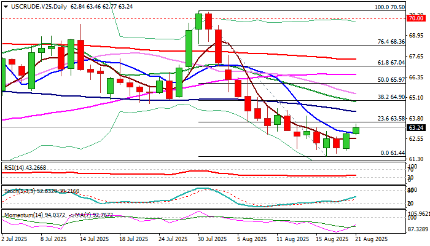Viewport: 430px width, 246px height.
Task: Open the chart menu triangle beside USCRUDE.V25
Action: coord(6,7)
